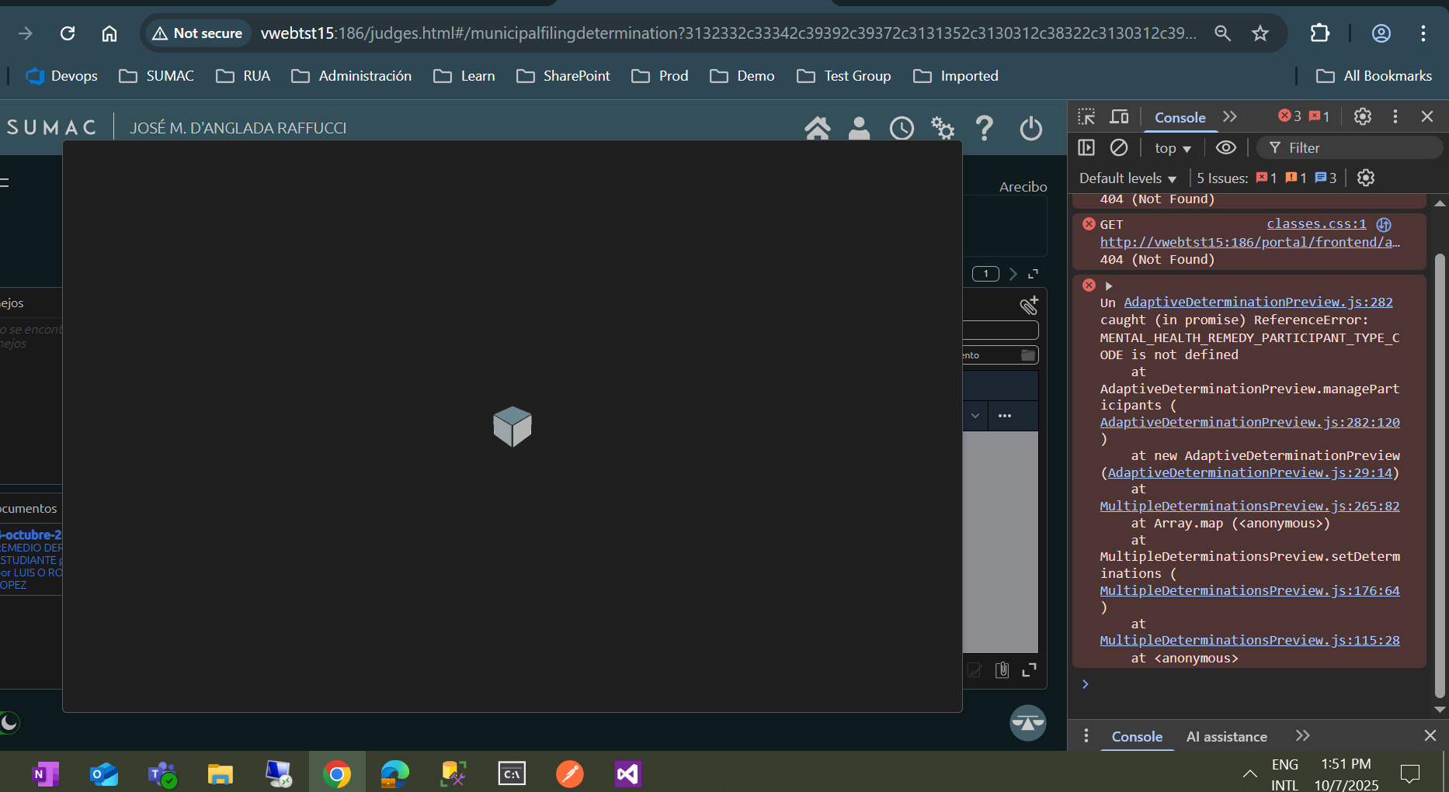Toggle the console sidebar panel
1449x792 pixels.
[1086, 147]
